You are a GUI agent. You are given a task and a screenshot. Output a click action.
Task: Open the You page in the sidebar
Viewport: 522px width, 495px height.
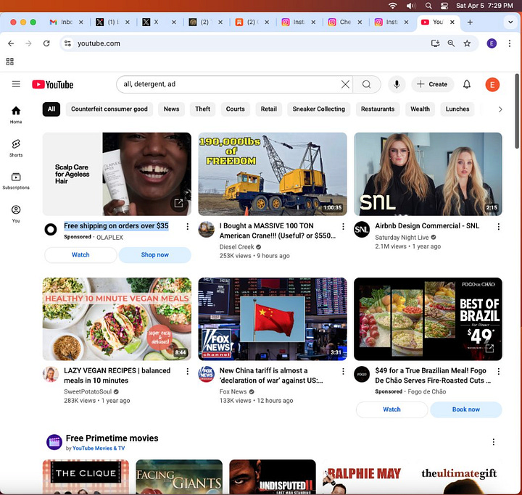click(x=16, y=214)
